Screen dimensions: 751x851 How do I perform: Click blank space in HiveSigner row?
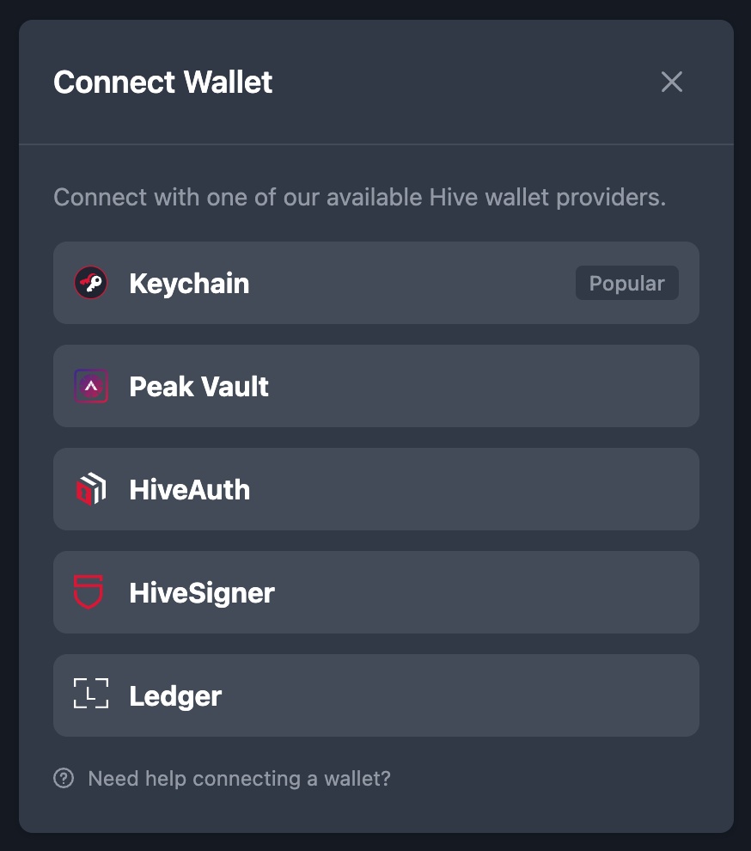(483, 592)
